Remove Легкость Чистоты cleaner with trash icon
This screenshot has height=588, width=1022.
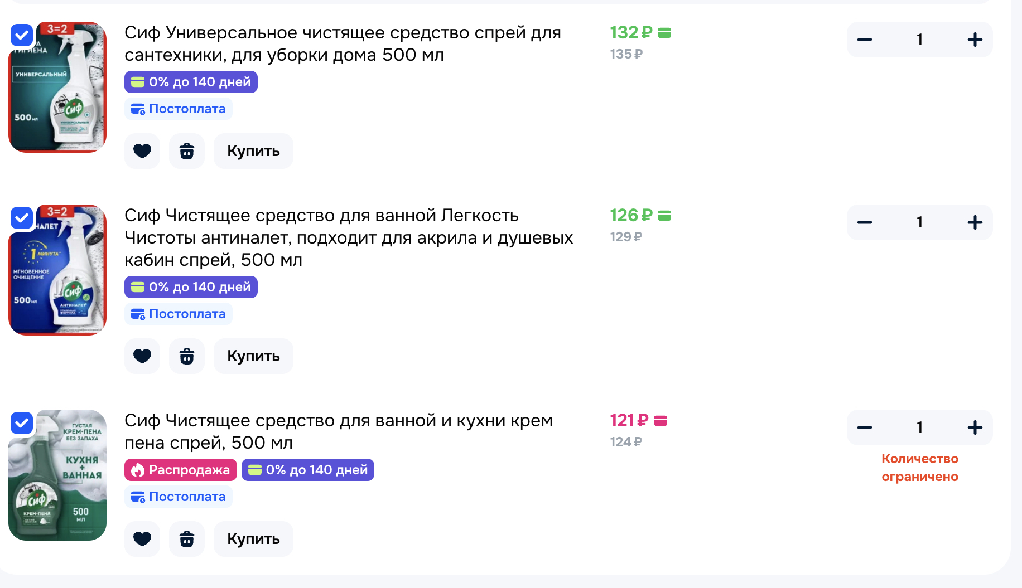click(x=186, y=356)
